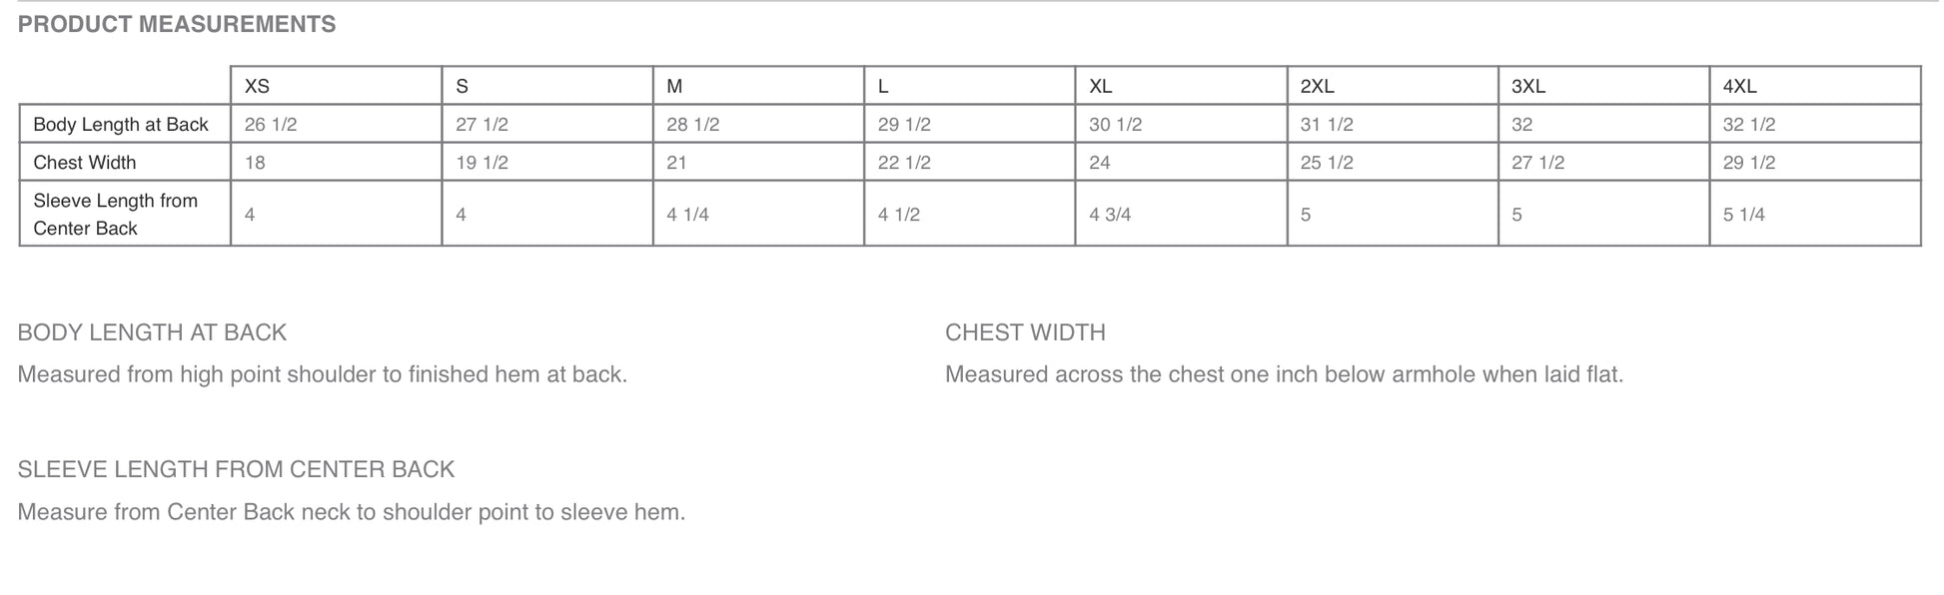This screenshot has width=1944, height=595.
Task: Select the 22 1/2 chest width cell
Action: click(904, 163)
